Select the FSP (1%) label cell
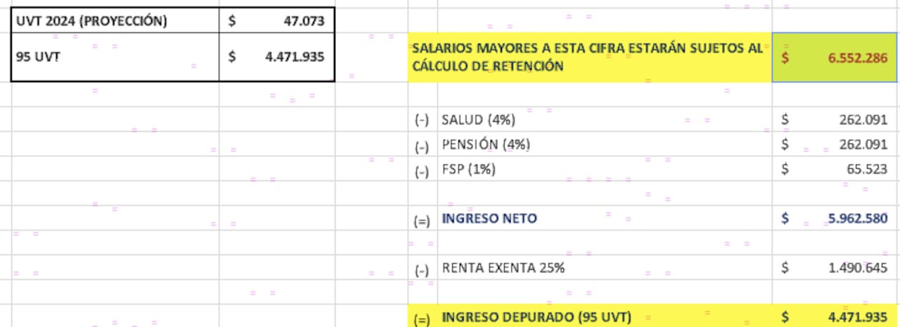The image size is (900, 327). [468, 169]
